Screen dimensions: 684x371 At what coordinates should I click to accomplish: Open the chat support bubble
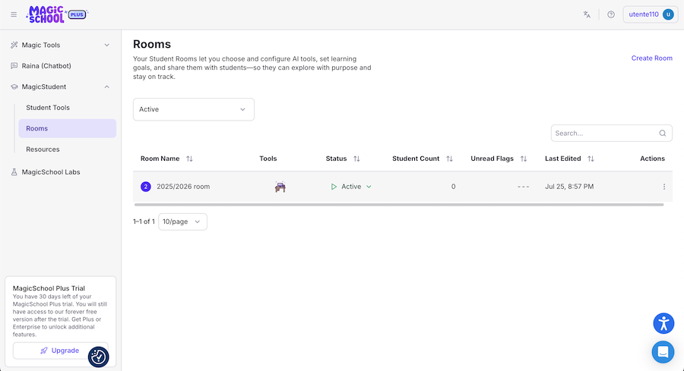pos(663,352)
